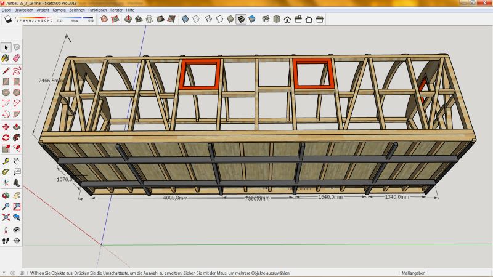
Task: Expand the Fenster menu
Action: point(116,10)
